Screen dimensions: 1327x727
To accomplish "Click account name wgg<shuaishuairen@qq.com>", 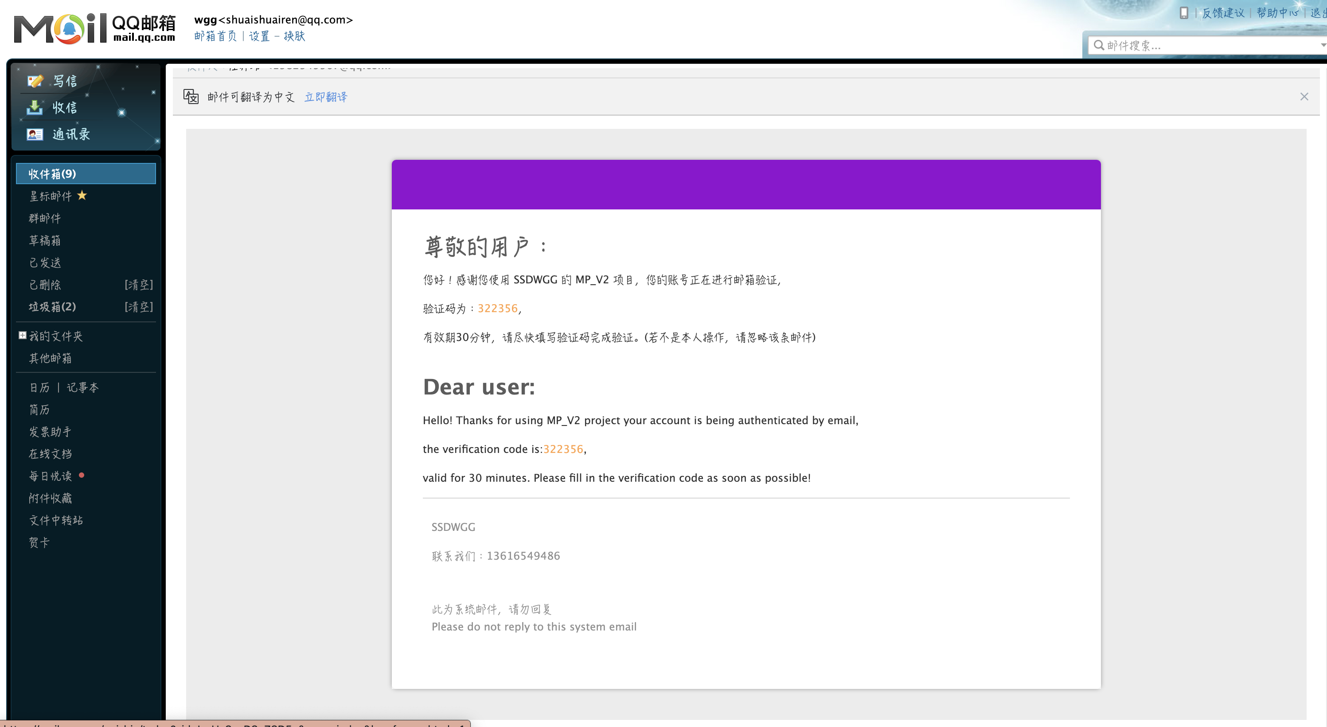I will click(273, 19).
